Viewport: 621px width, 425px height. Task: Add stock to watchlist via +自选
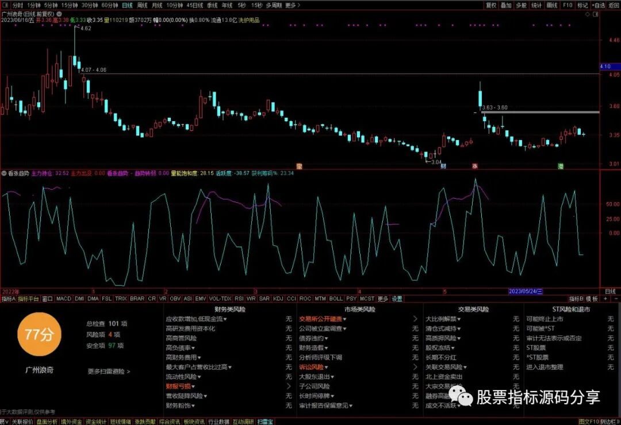(x=598, y=5)
